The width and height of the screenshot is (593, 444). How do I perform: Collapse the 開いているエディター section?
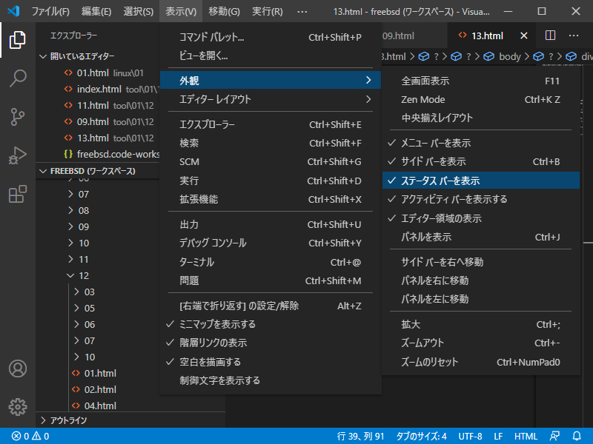[99, 56]
